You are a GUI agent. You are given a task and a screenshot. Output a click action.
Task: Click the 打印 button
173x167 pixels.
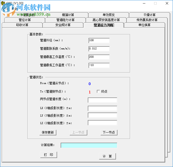click(x=49, y=155)
